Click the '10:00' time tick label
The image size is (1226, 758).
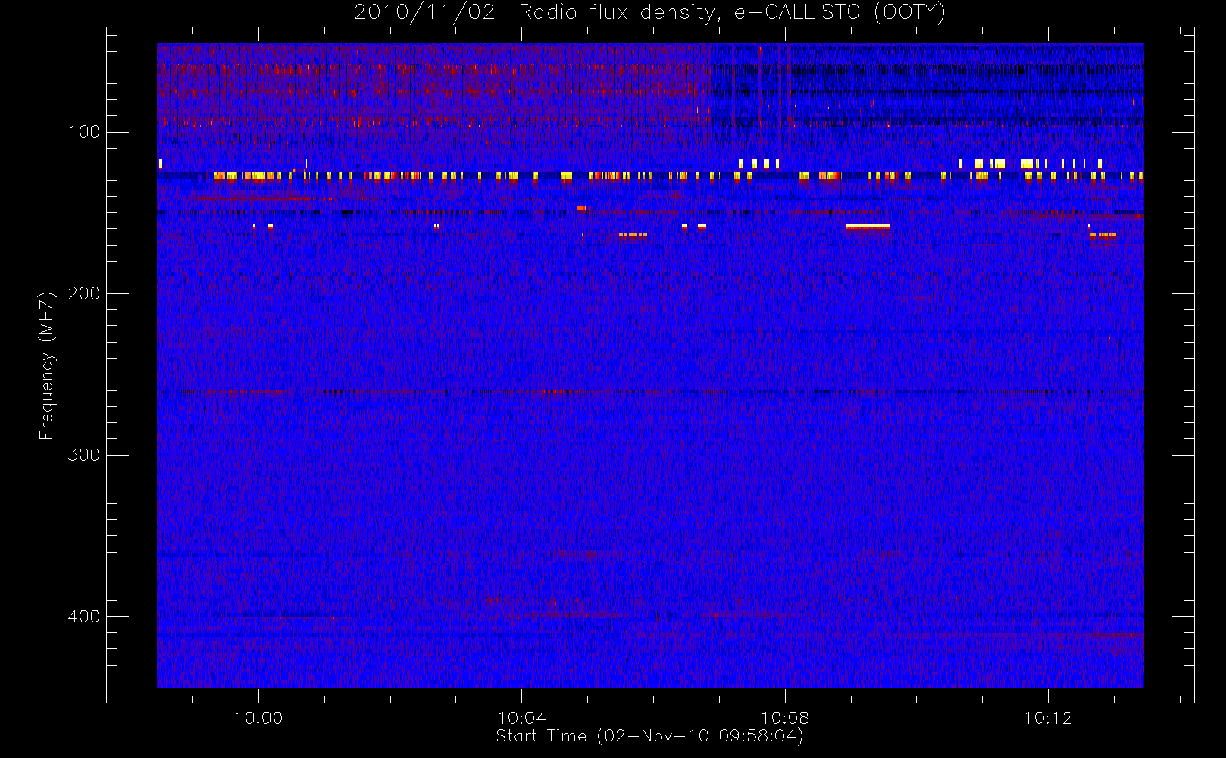click(258, 718)
